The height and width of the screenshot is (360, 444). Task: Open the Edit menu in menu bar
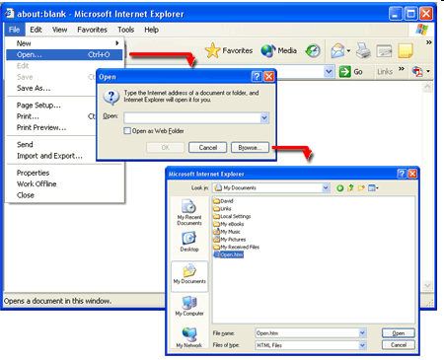[36, 30]
